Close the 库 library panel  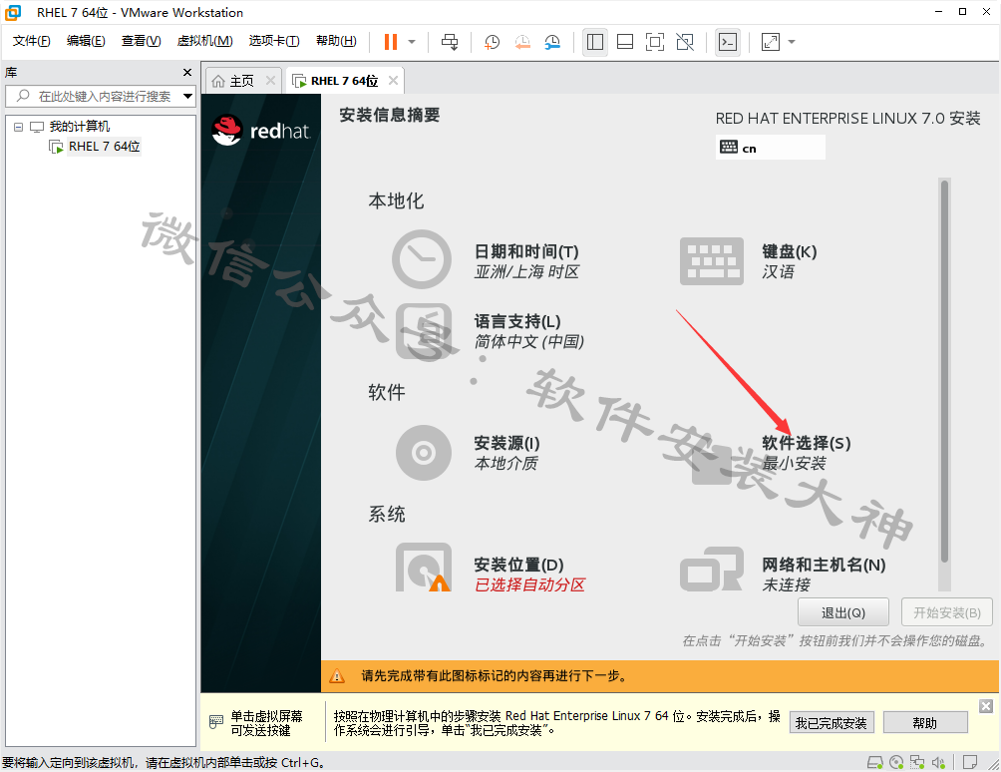[x=187, y=72]
